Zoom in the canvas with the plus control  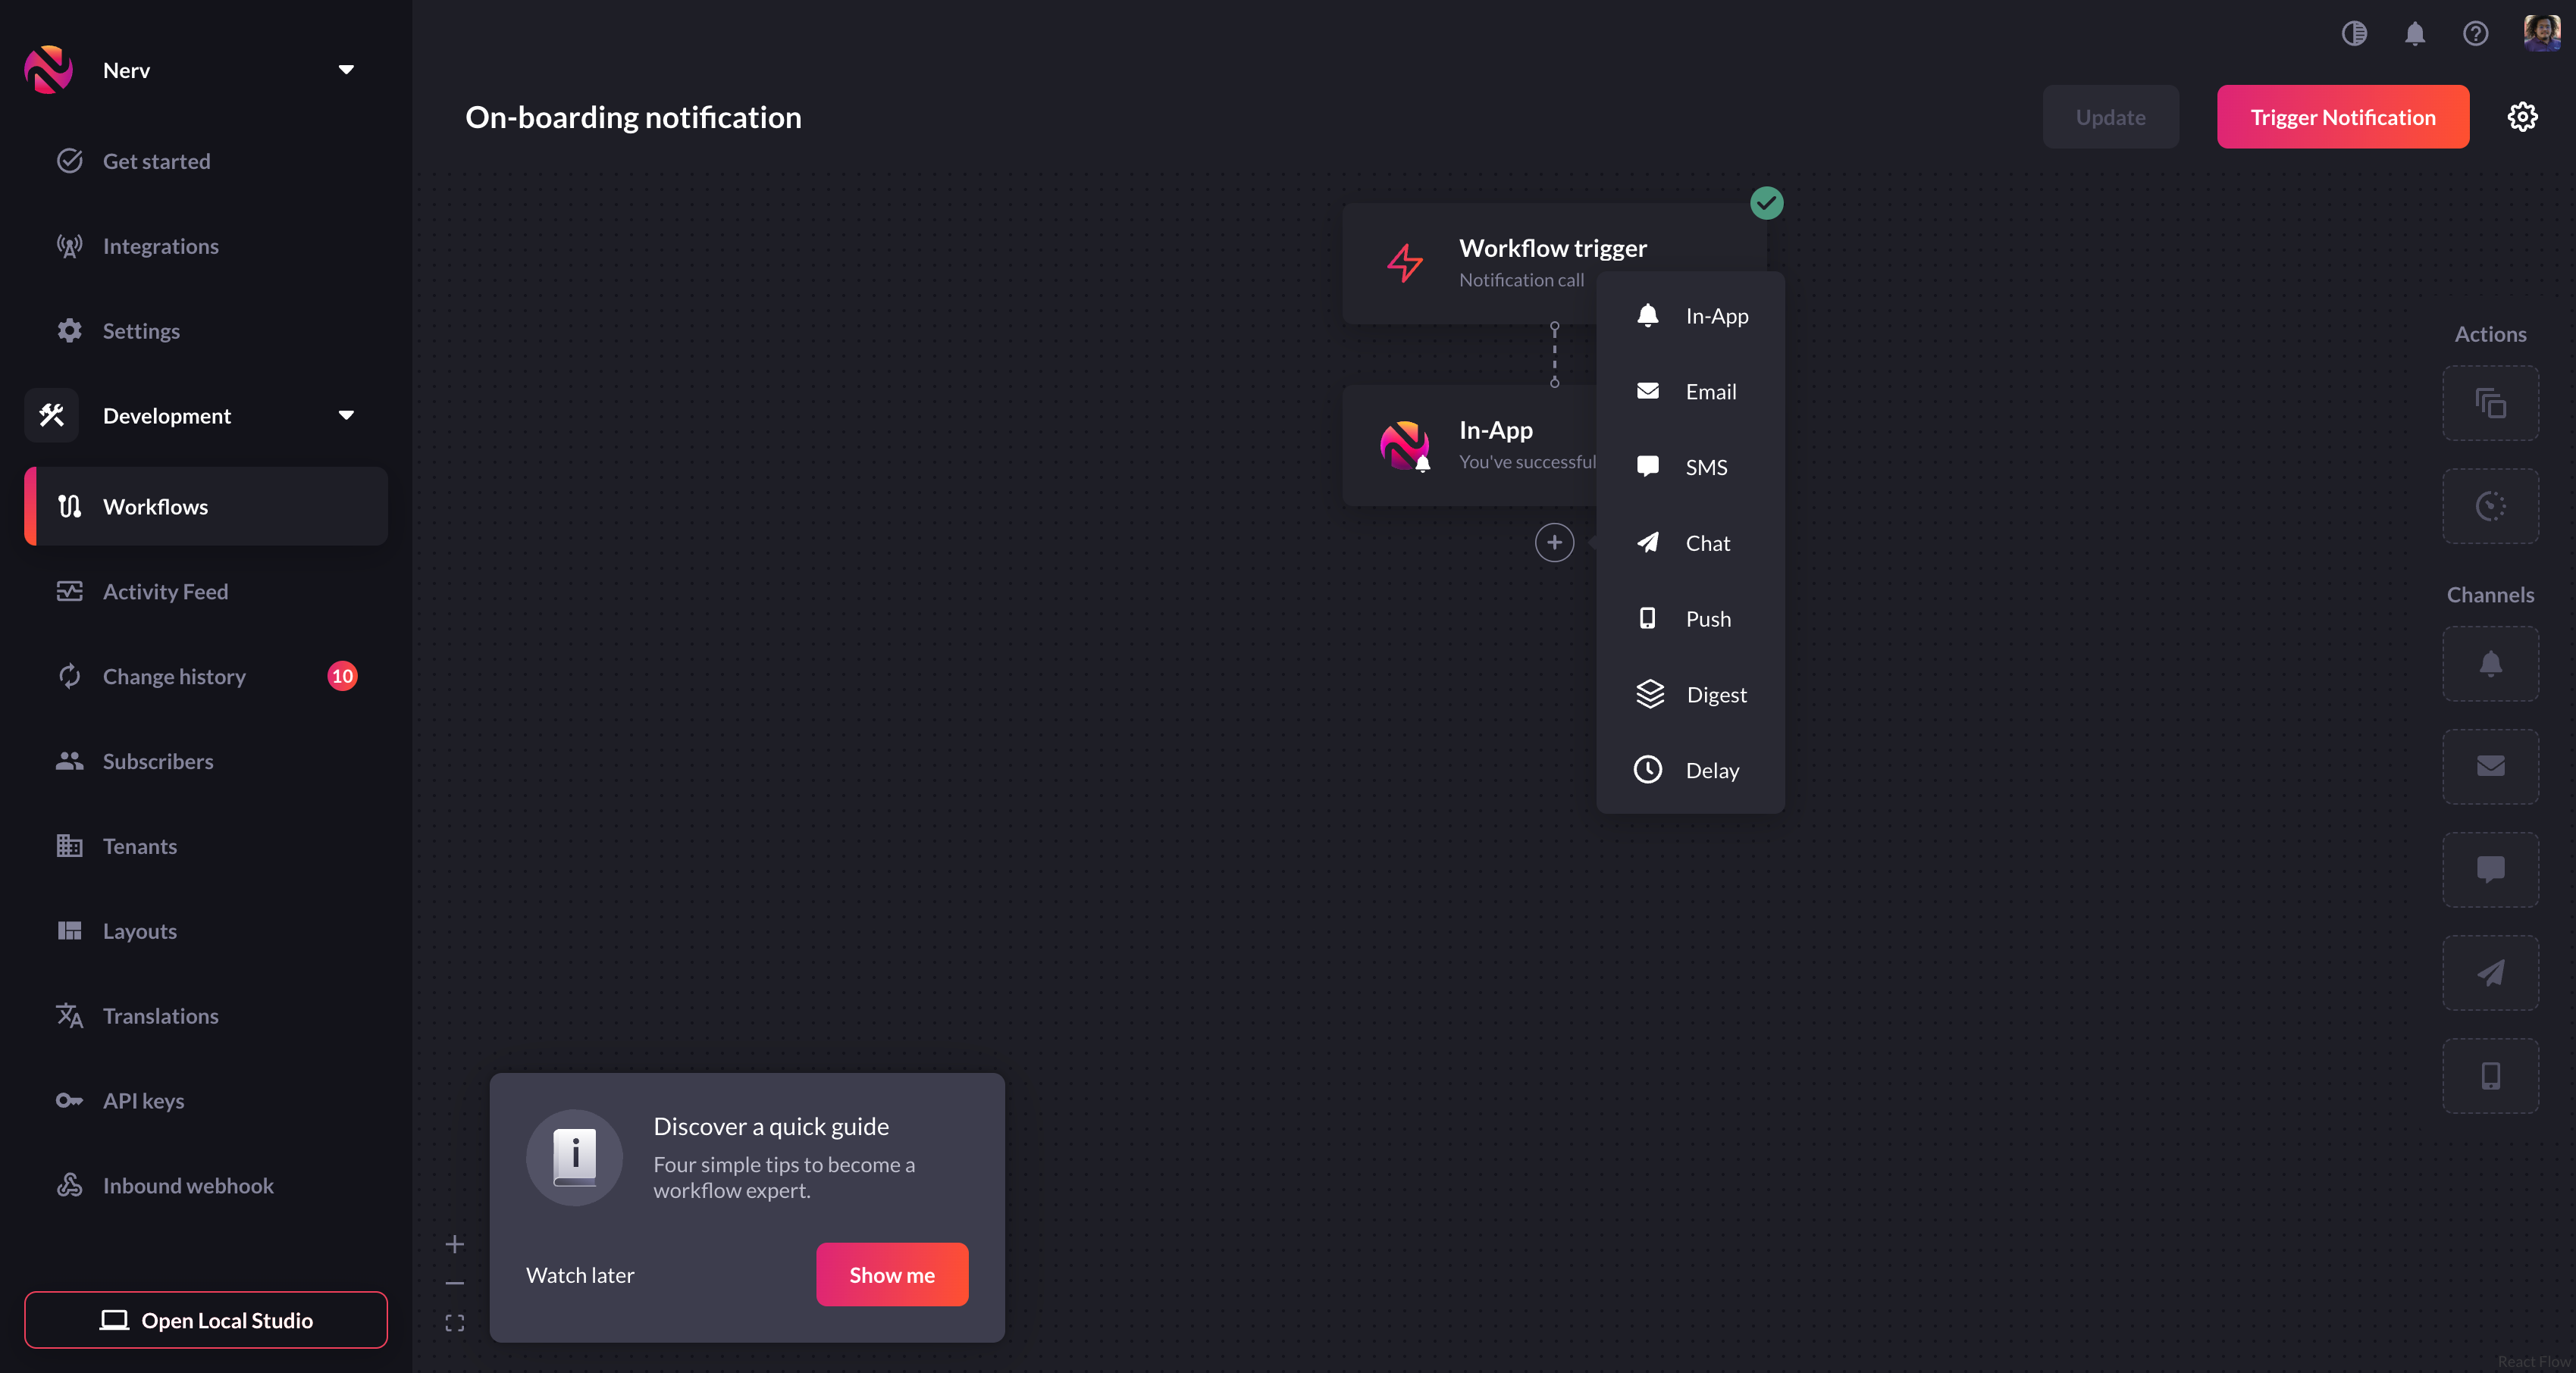[455, 1244]
